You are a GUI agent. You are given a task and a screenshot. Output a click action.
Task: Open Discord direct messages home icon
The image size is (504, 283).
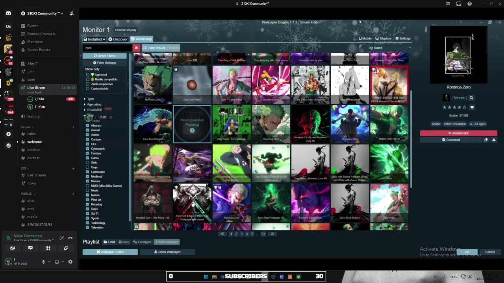click(x=8, y=13)
